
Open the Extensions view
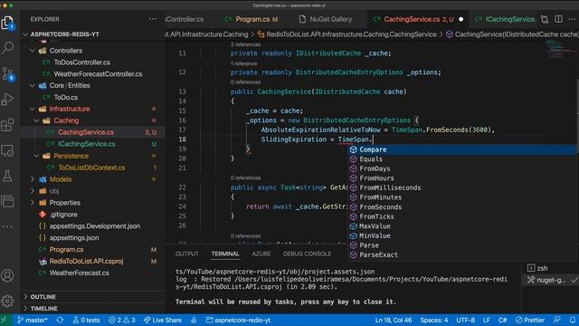point(7,125)
